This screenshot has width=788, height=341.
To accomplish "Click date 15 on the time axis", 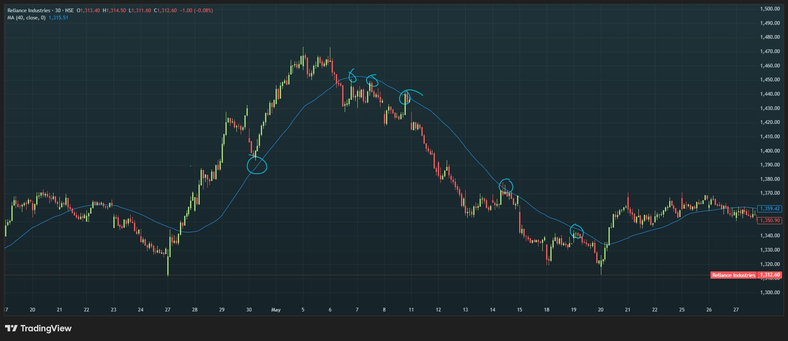I will coord(520,310).
